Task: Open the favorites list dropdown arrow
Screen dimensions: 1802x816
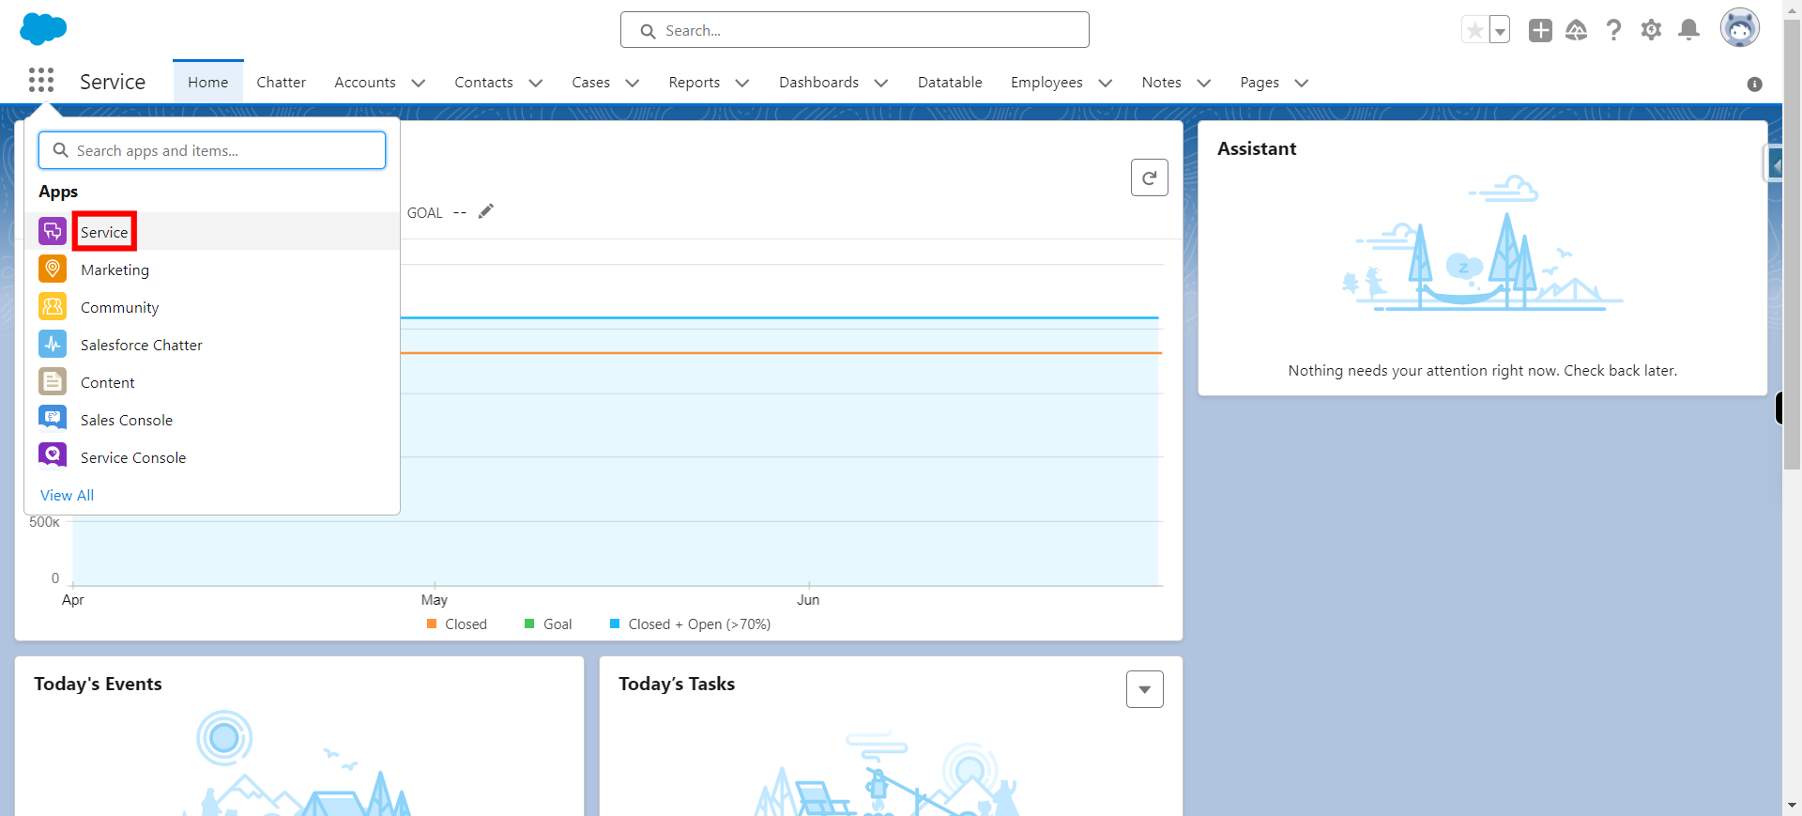Action: pyautogui.click(x=1500, y=30)
